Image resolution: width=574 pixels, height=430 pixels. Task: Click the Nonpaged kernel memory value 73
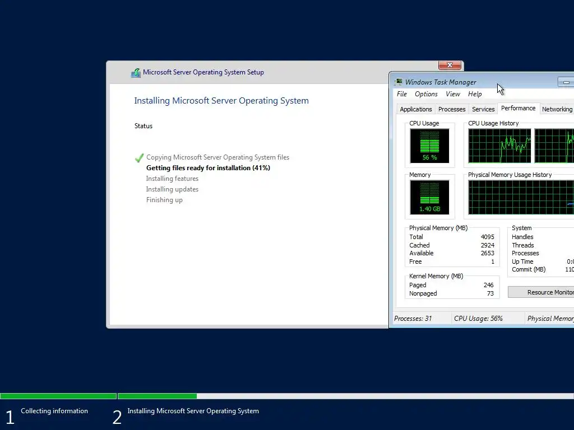(x=490, y=293)
